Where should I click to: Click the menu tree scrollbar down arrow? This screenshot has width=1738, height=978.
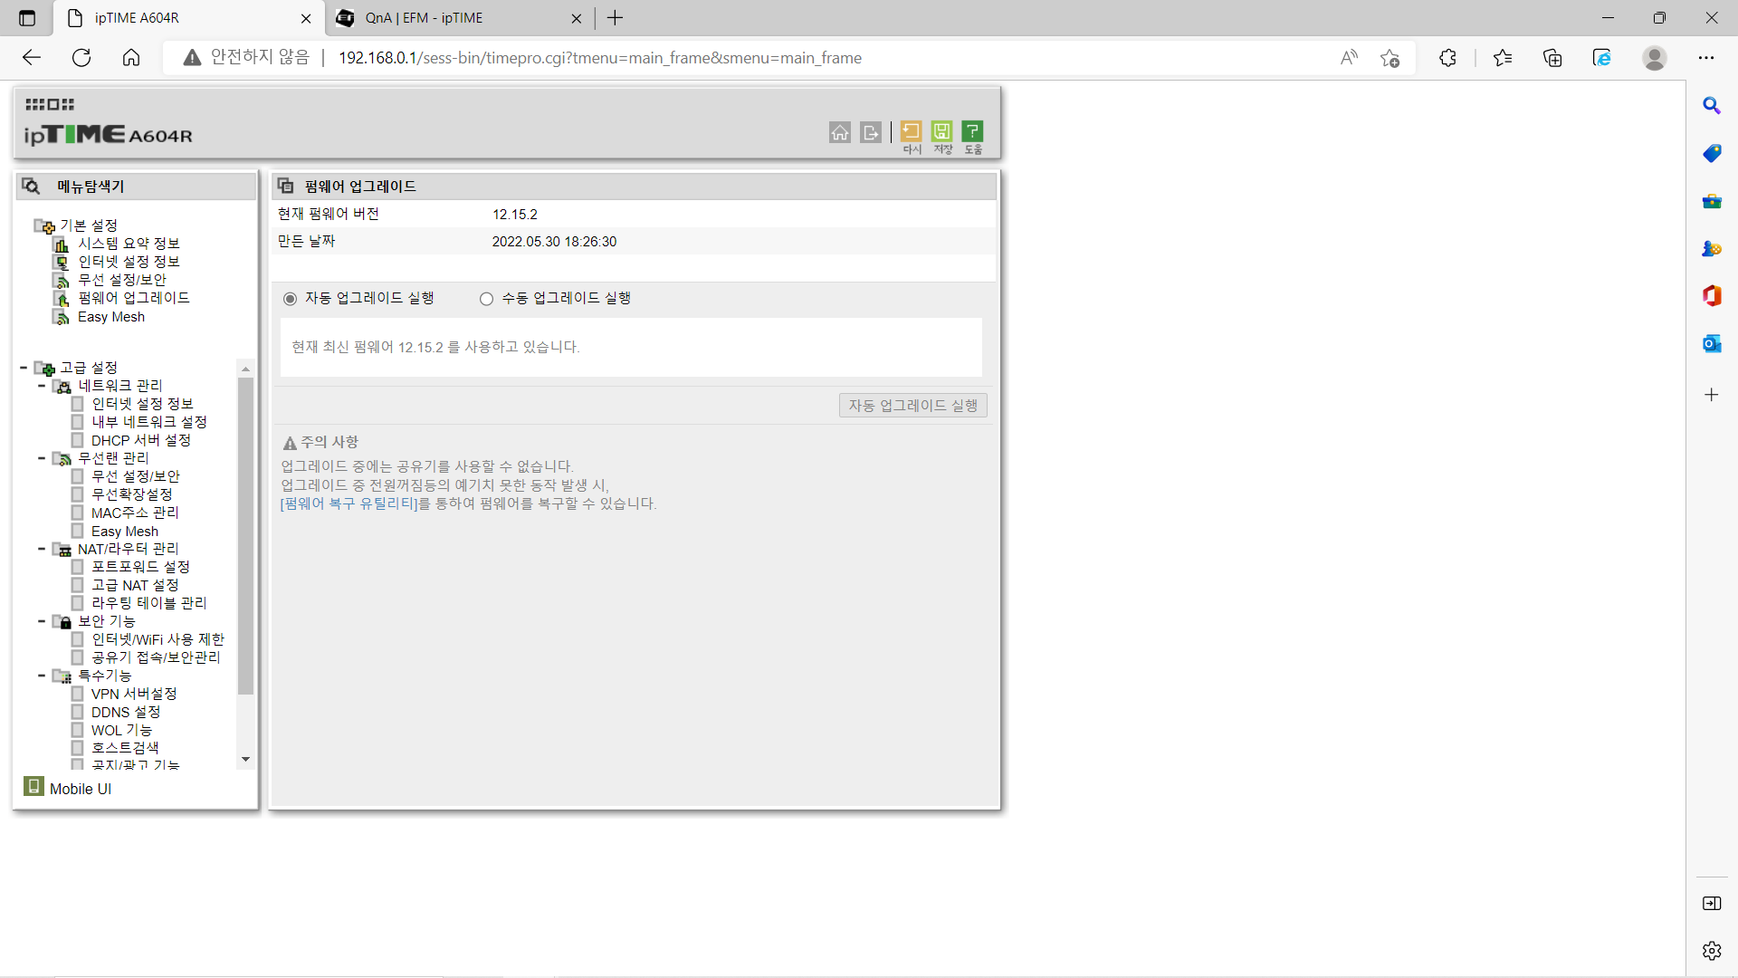click(x=245, y=760)
